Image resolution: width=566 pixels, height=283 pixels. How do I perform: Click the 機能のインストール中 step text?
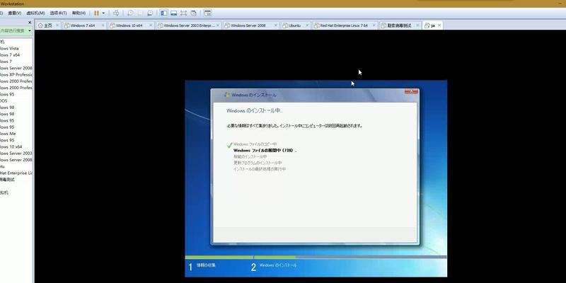pyautogui.click(x=250, y=156)
